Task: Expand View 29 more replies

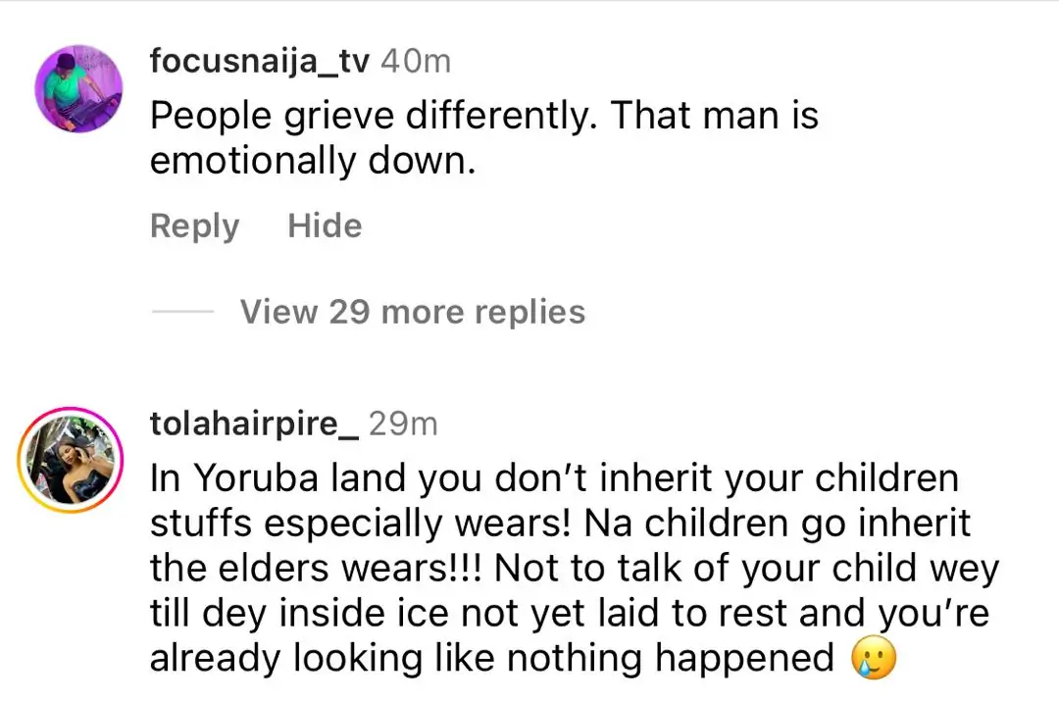Action: tap(412, 312)
